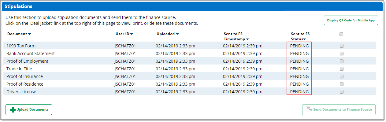Sort by Document column arrow
This screenshot has height=122, width=386.
(x=30, y=34)
